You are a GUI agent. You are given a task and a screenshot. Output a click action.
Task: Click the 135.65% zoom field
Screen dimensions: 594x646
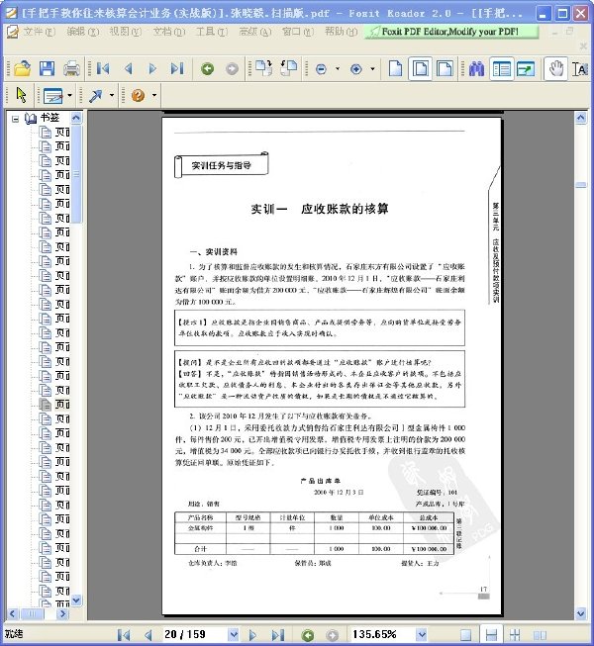coord(382,634)
